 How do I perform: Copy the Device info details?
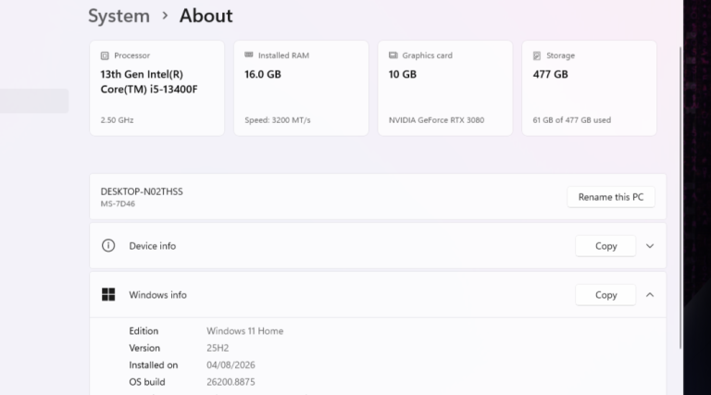[x=605, y=246]
